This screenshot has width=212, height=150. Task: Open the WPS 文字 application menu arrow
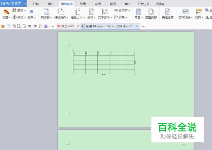click(x=25, y=3)
